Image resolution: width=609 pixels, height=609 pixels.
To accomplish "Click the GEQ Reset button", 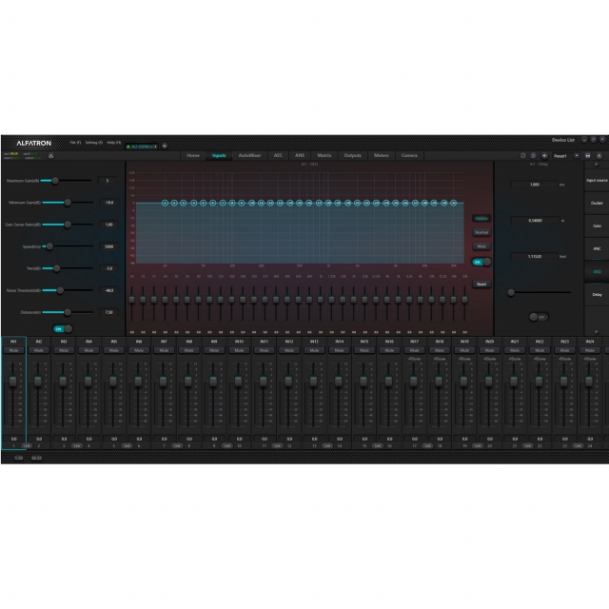I will 481,284.
